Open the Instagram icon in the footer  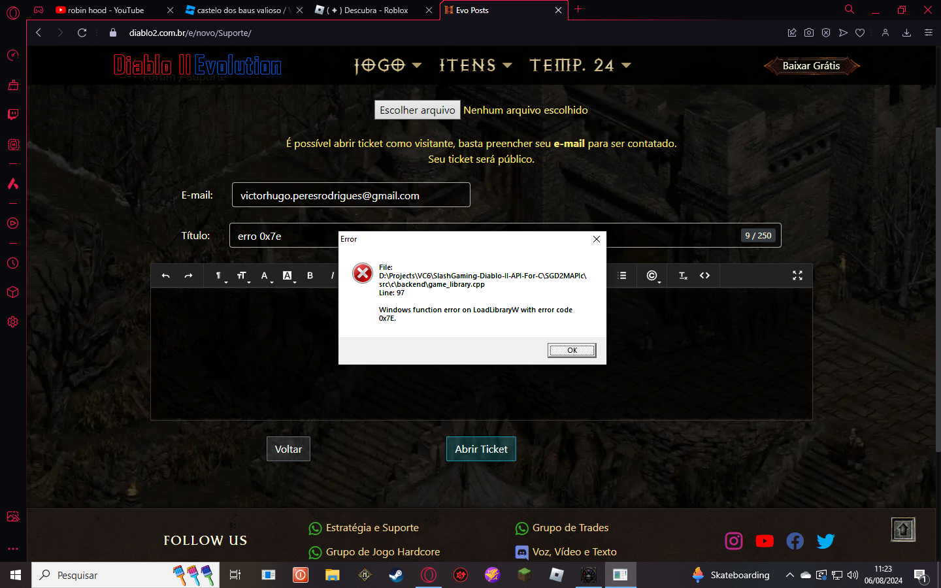click(x=734, y=541)
